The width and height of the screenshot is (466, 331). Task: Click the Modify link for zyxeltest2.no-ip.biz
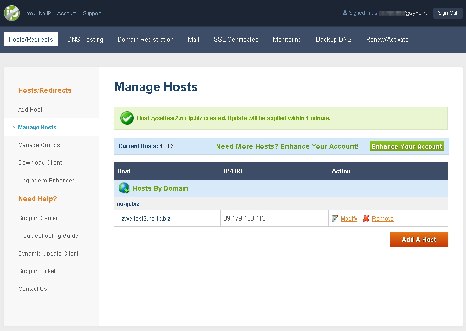click(x=349, y=219)
